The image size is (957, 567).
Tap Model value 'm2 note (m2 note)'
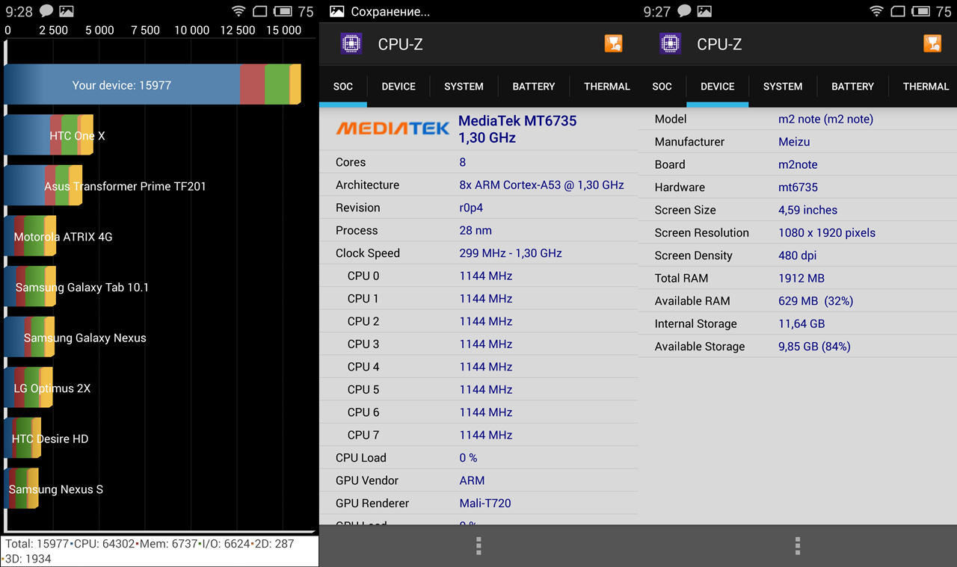[825, 119]
